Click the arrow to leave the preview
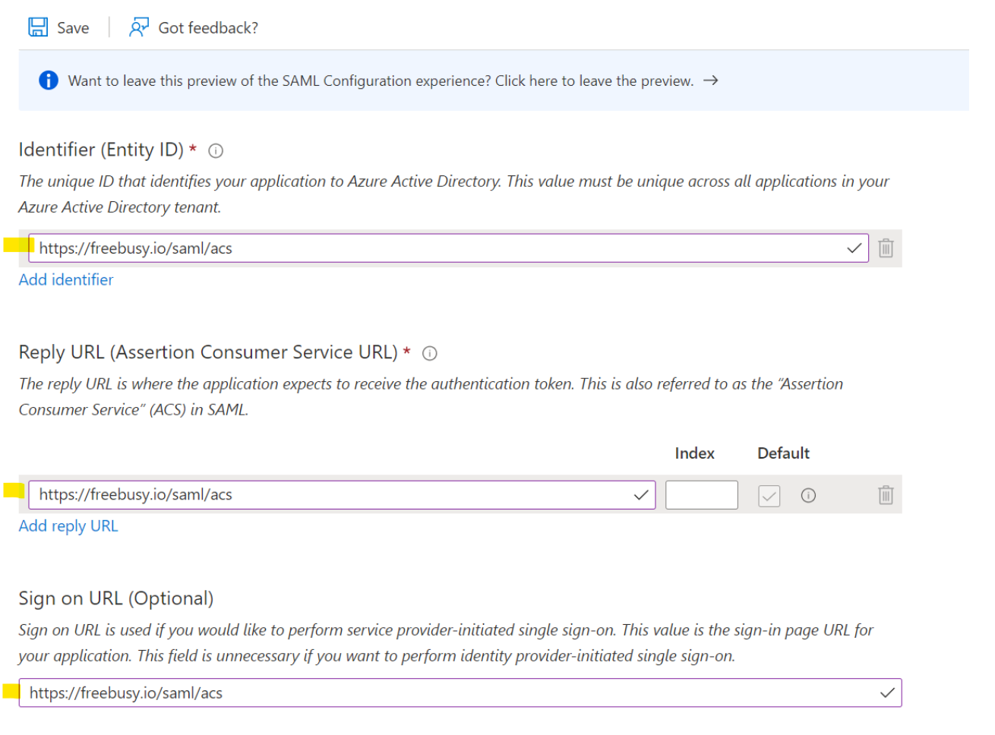Image resolution: width=995 pixels, height=735 pixels. tap(711, 80)
